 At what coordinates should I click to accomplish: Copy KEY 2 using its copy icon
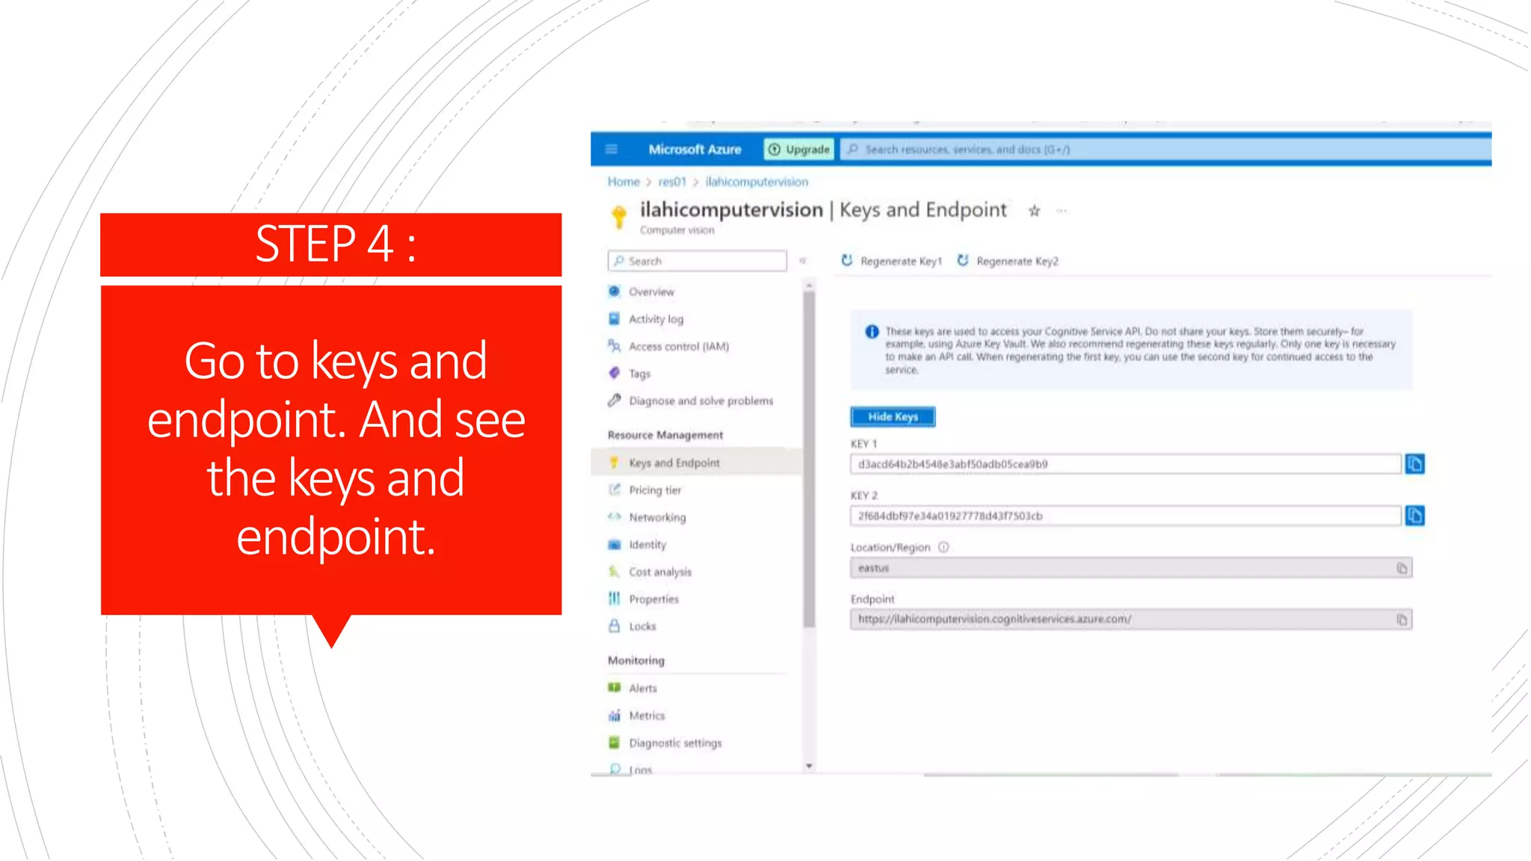click(x=1414, y=516)
